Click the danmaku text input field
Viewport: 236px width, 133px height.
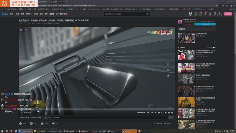110,117
